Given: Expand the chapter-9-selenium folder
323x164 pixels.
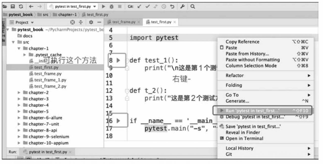Looking at the screenshot, I should pyautogui.click(x=19, y=137).
